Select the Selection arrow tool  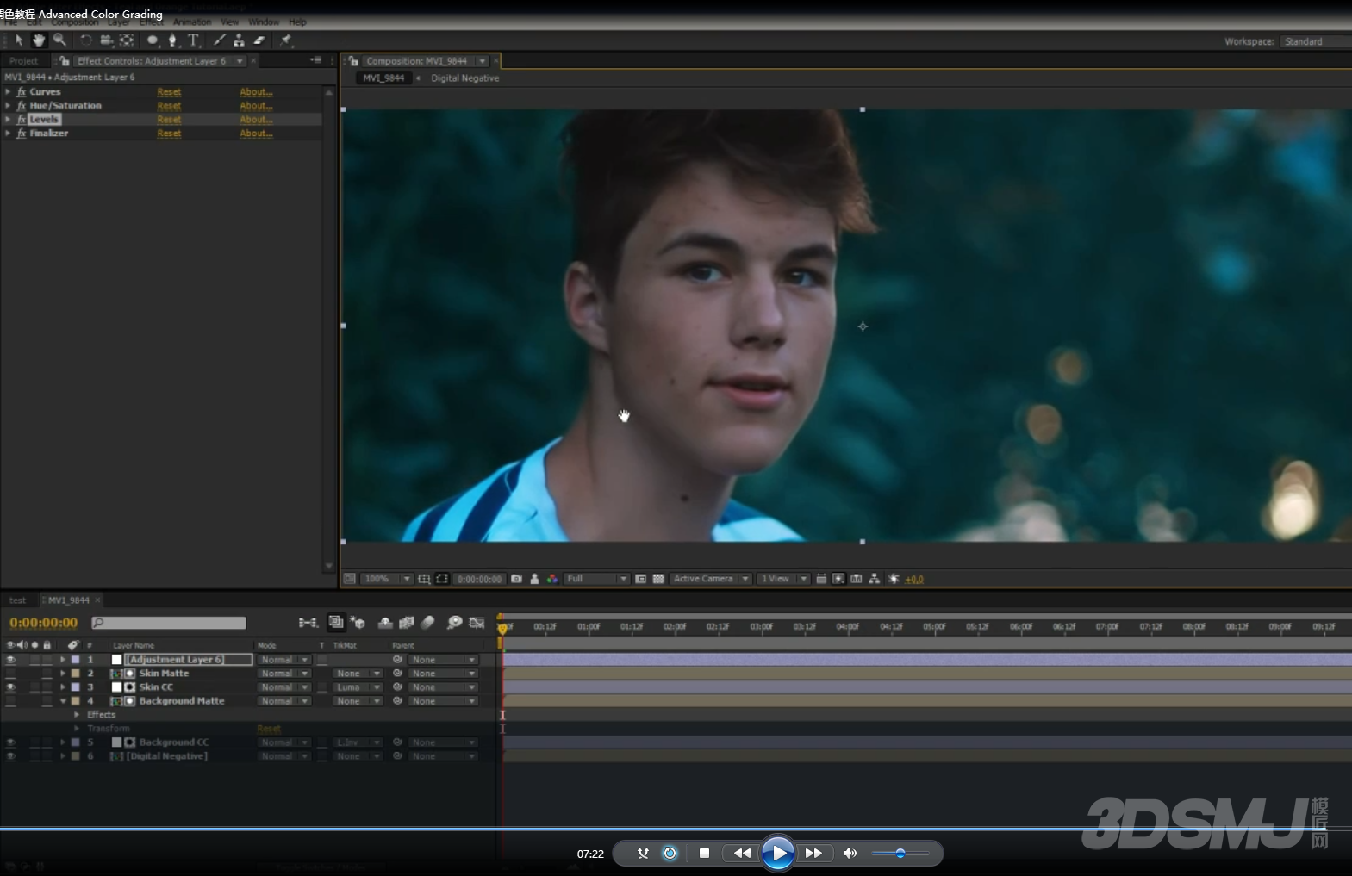(18, 40)
